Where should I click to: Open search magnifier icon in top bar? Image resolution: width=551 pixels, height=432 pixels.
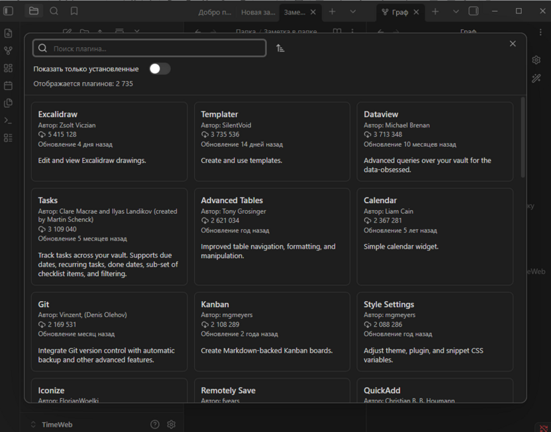click(x=54, y=11)
